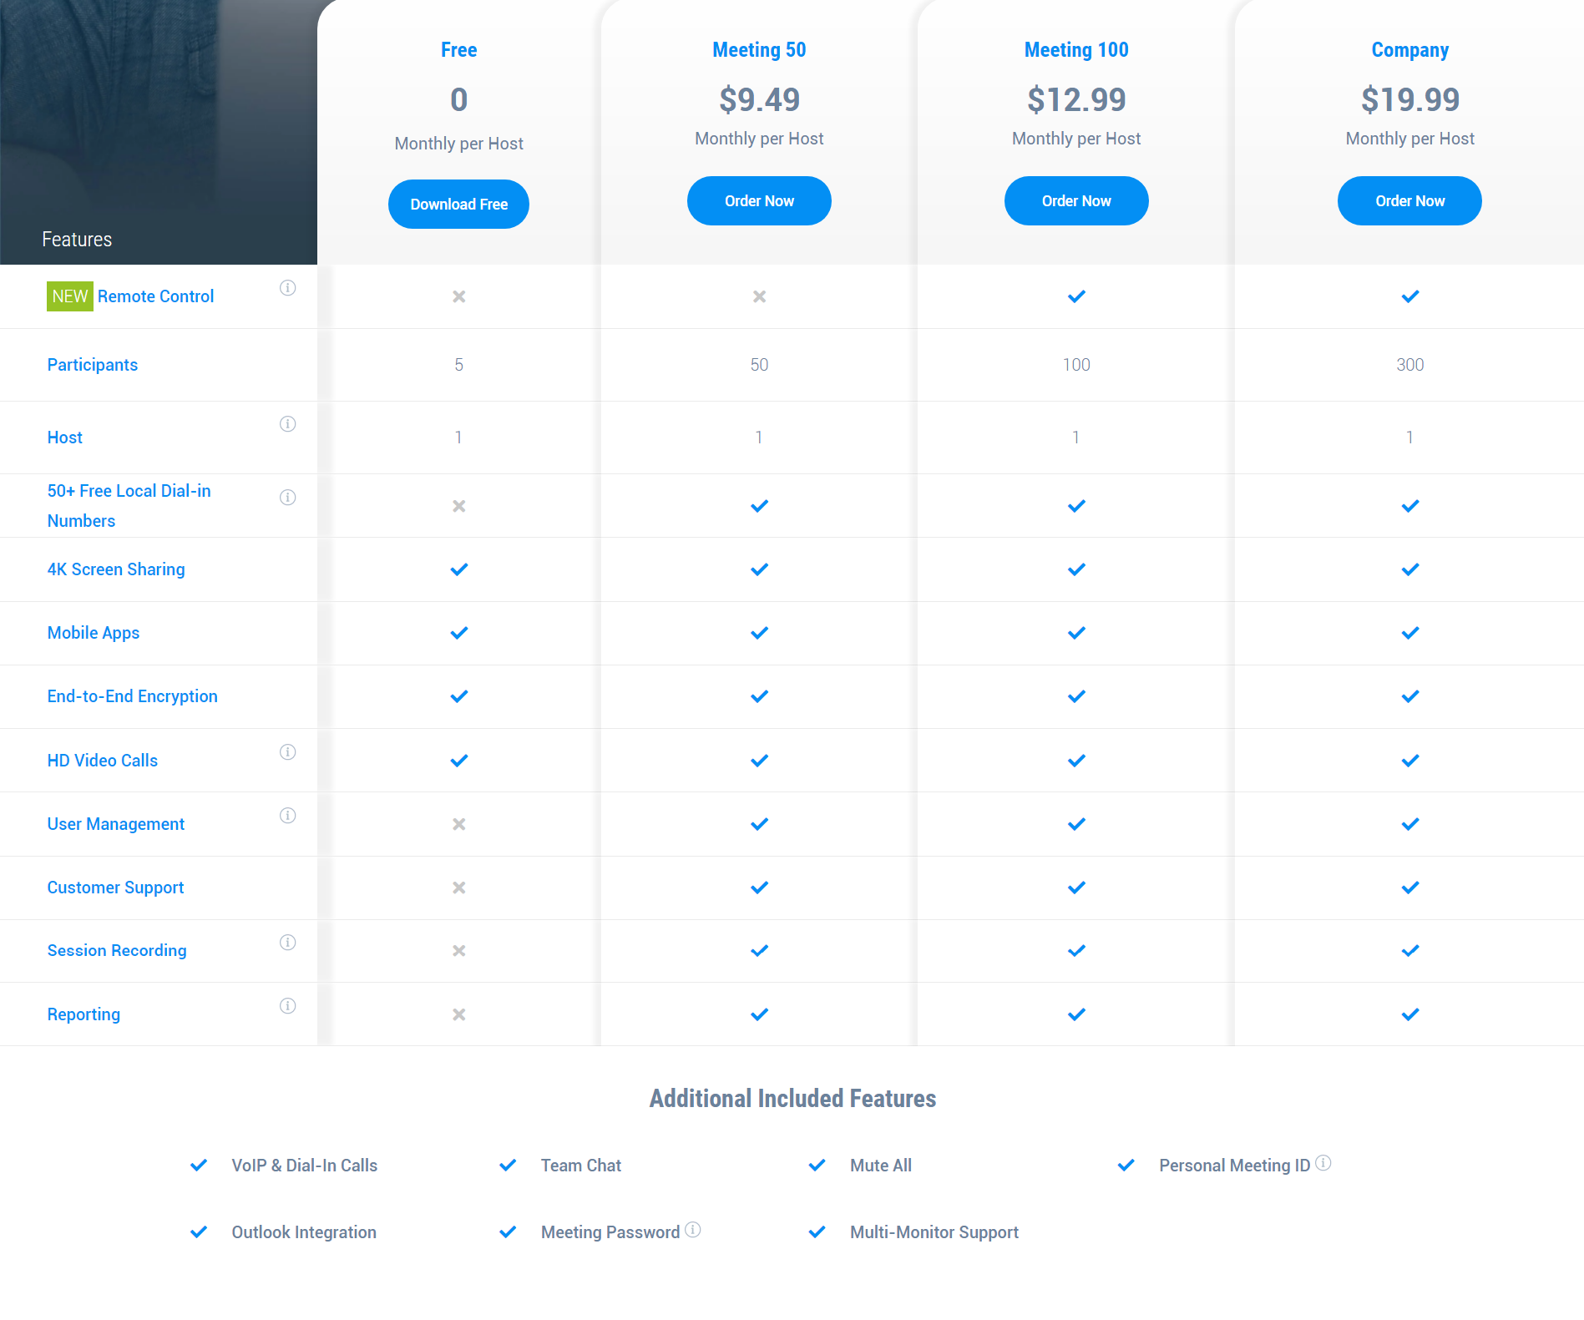The height and width of the screenshot is (1320, 1584).
Task: Select the User Management link
Action: click(116, 824)
